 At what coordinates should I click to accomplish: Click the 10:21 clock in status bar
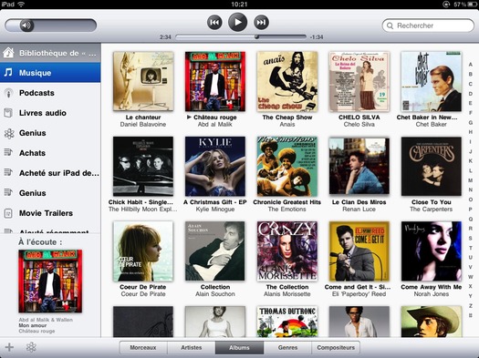(x=239, y=5)
